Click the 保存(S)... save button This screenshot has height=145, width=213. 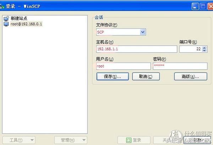pyautogui.click(x=113, y=76)
